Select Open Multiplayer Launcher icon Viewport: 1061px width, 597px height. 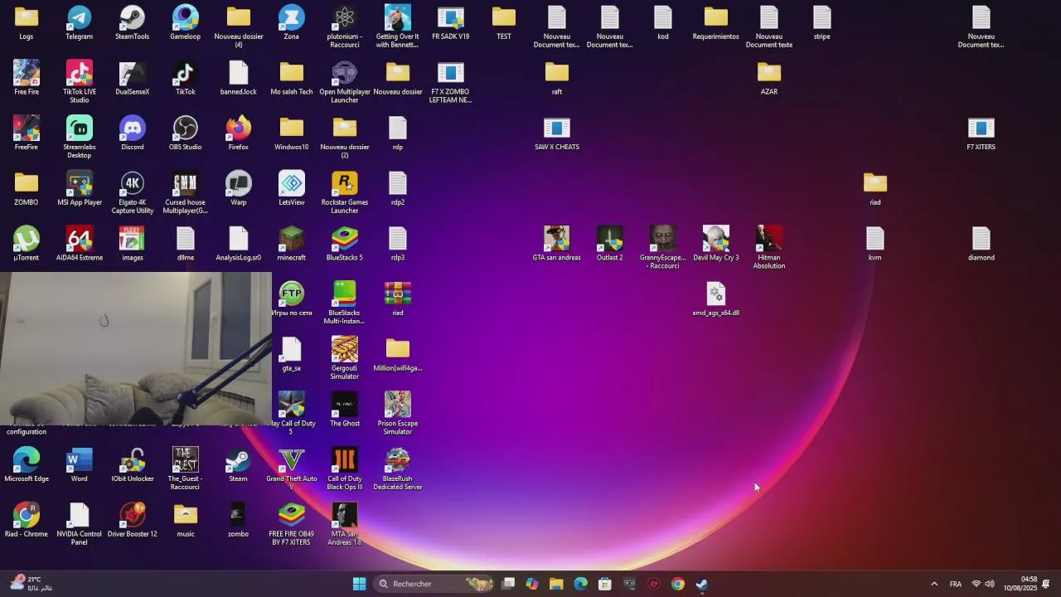coord(345,81)
